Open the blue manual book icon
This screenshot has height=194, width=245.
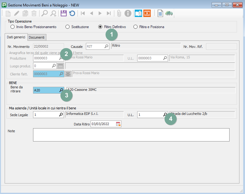138,13
